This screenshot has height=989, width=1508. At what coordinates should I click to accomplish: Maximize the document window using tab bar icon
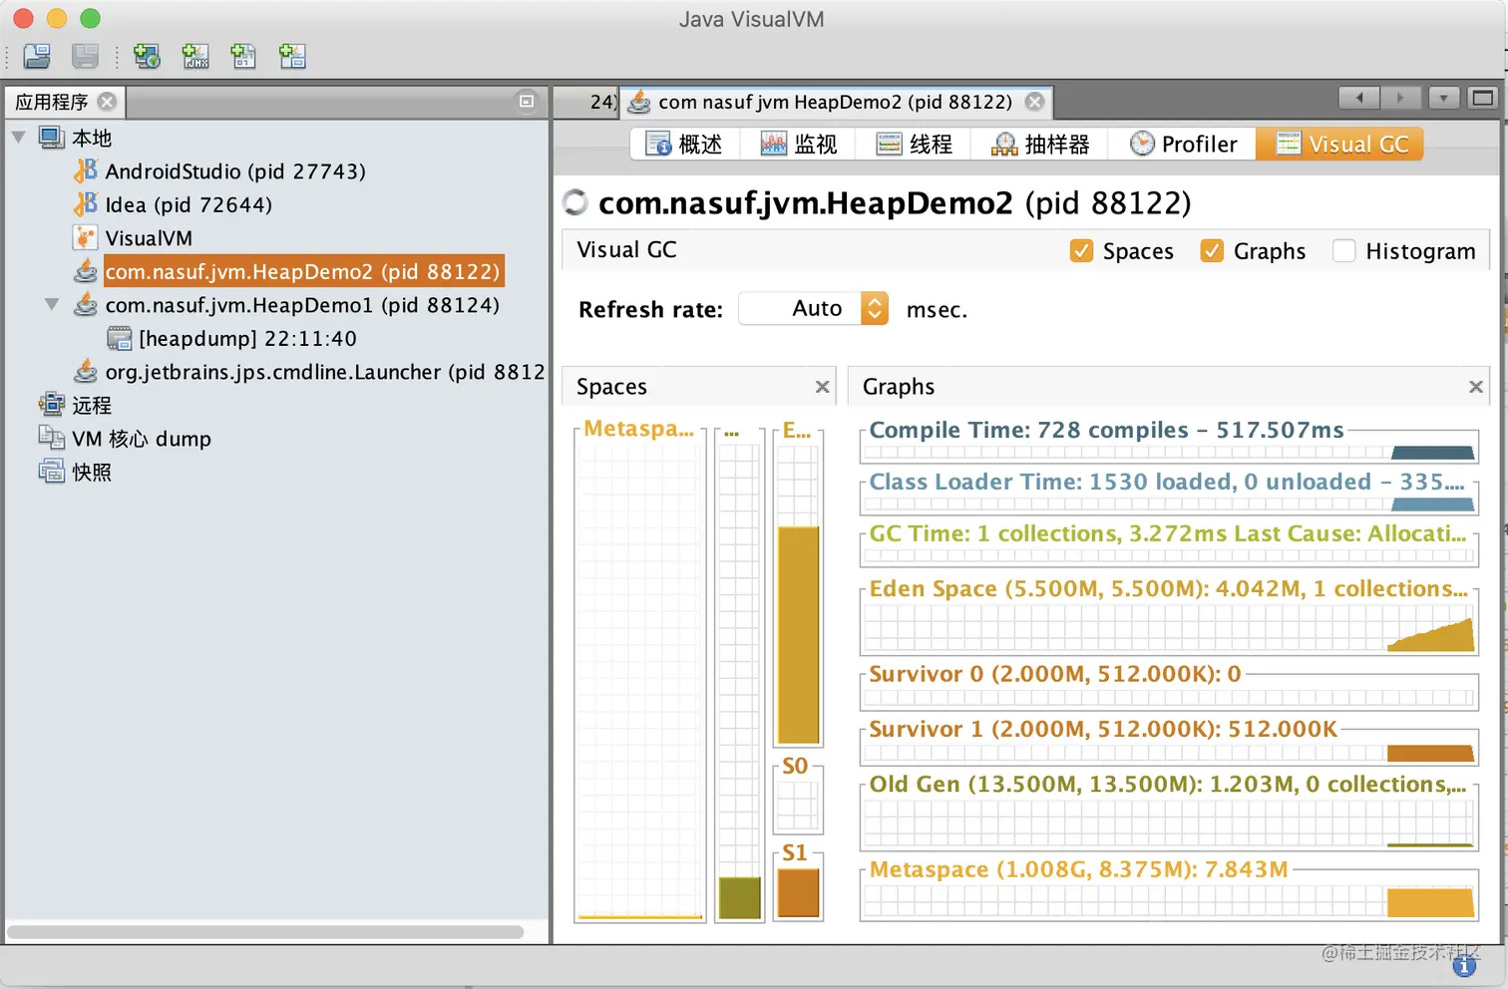(x=1483, y=98)
